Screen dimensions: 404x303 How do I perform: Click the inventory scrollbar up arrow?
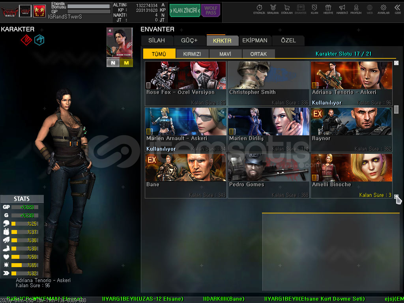pos(396,63)
